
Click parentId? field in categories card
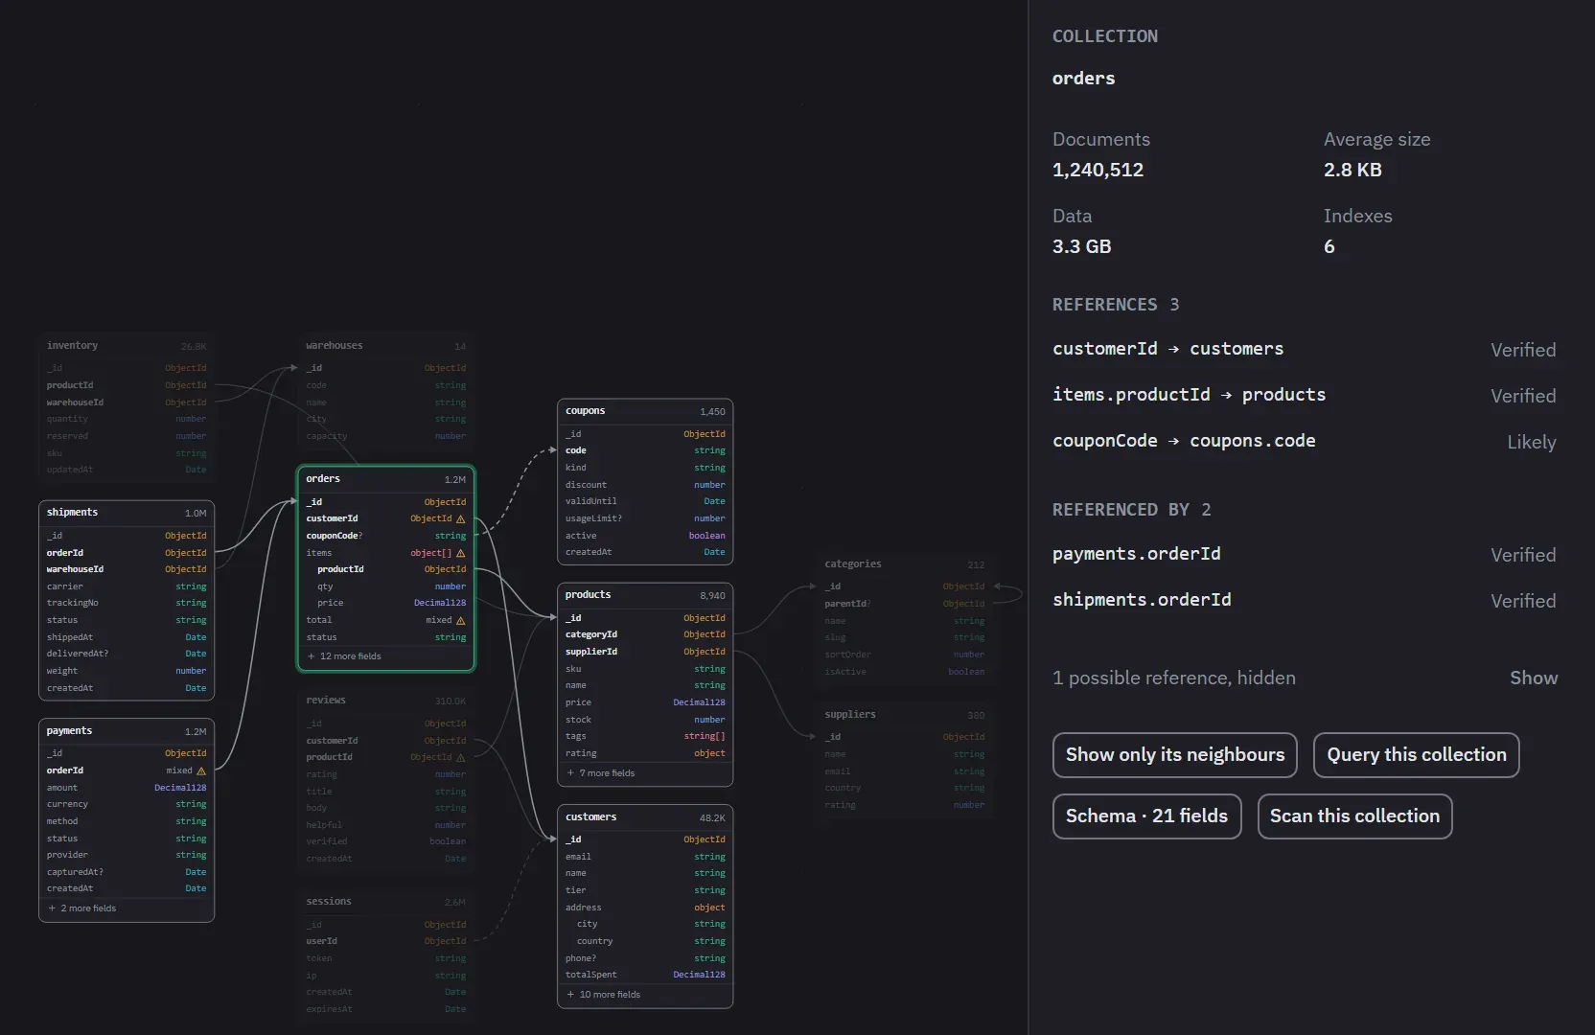[905, 604]
